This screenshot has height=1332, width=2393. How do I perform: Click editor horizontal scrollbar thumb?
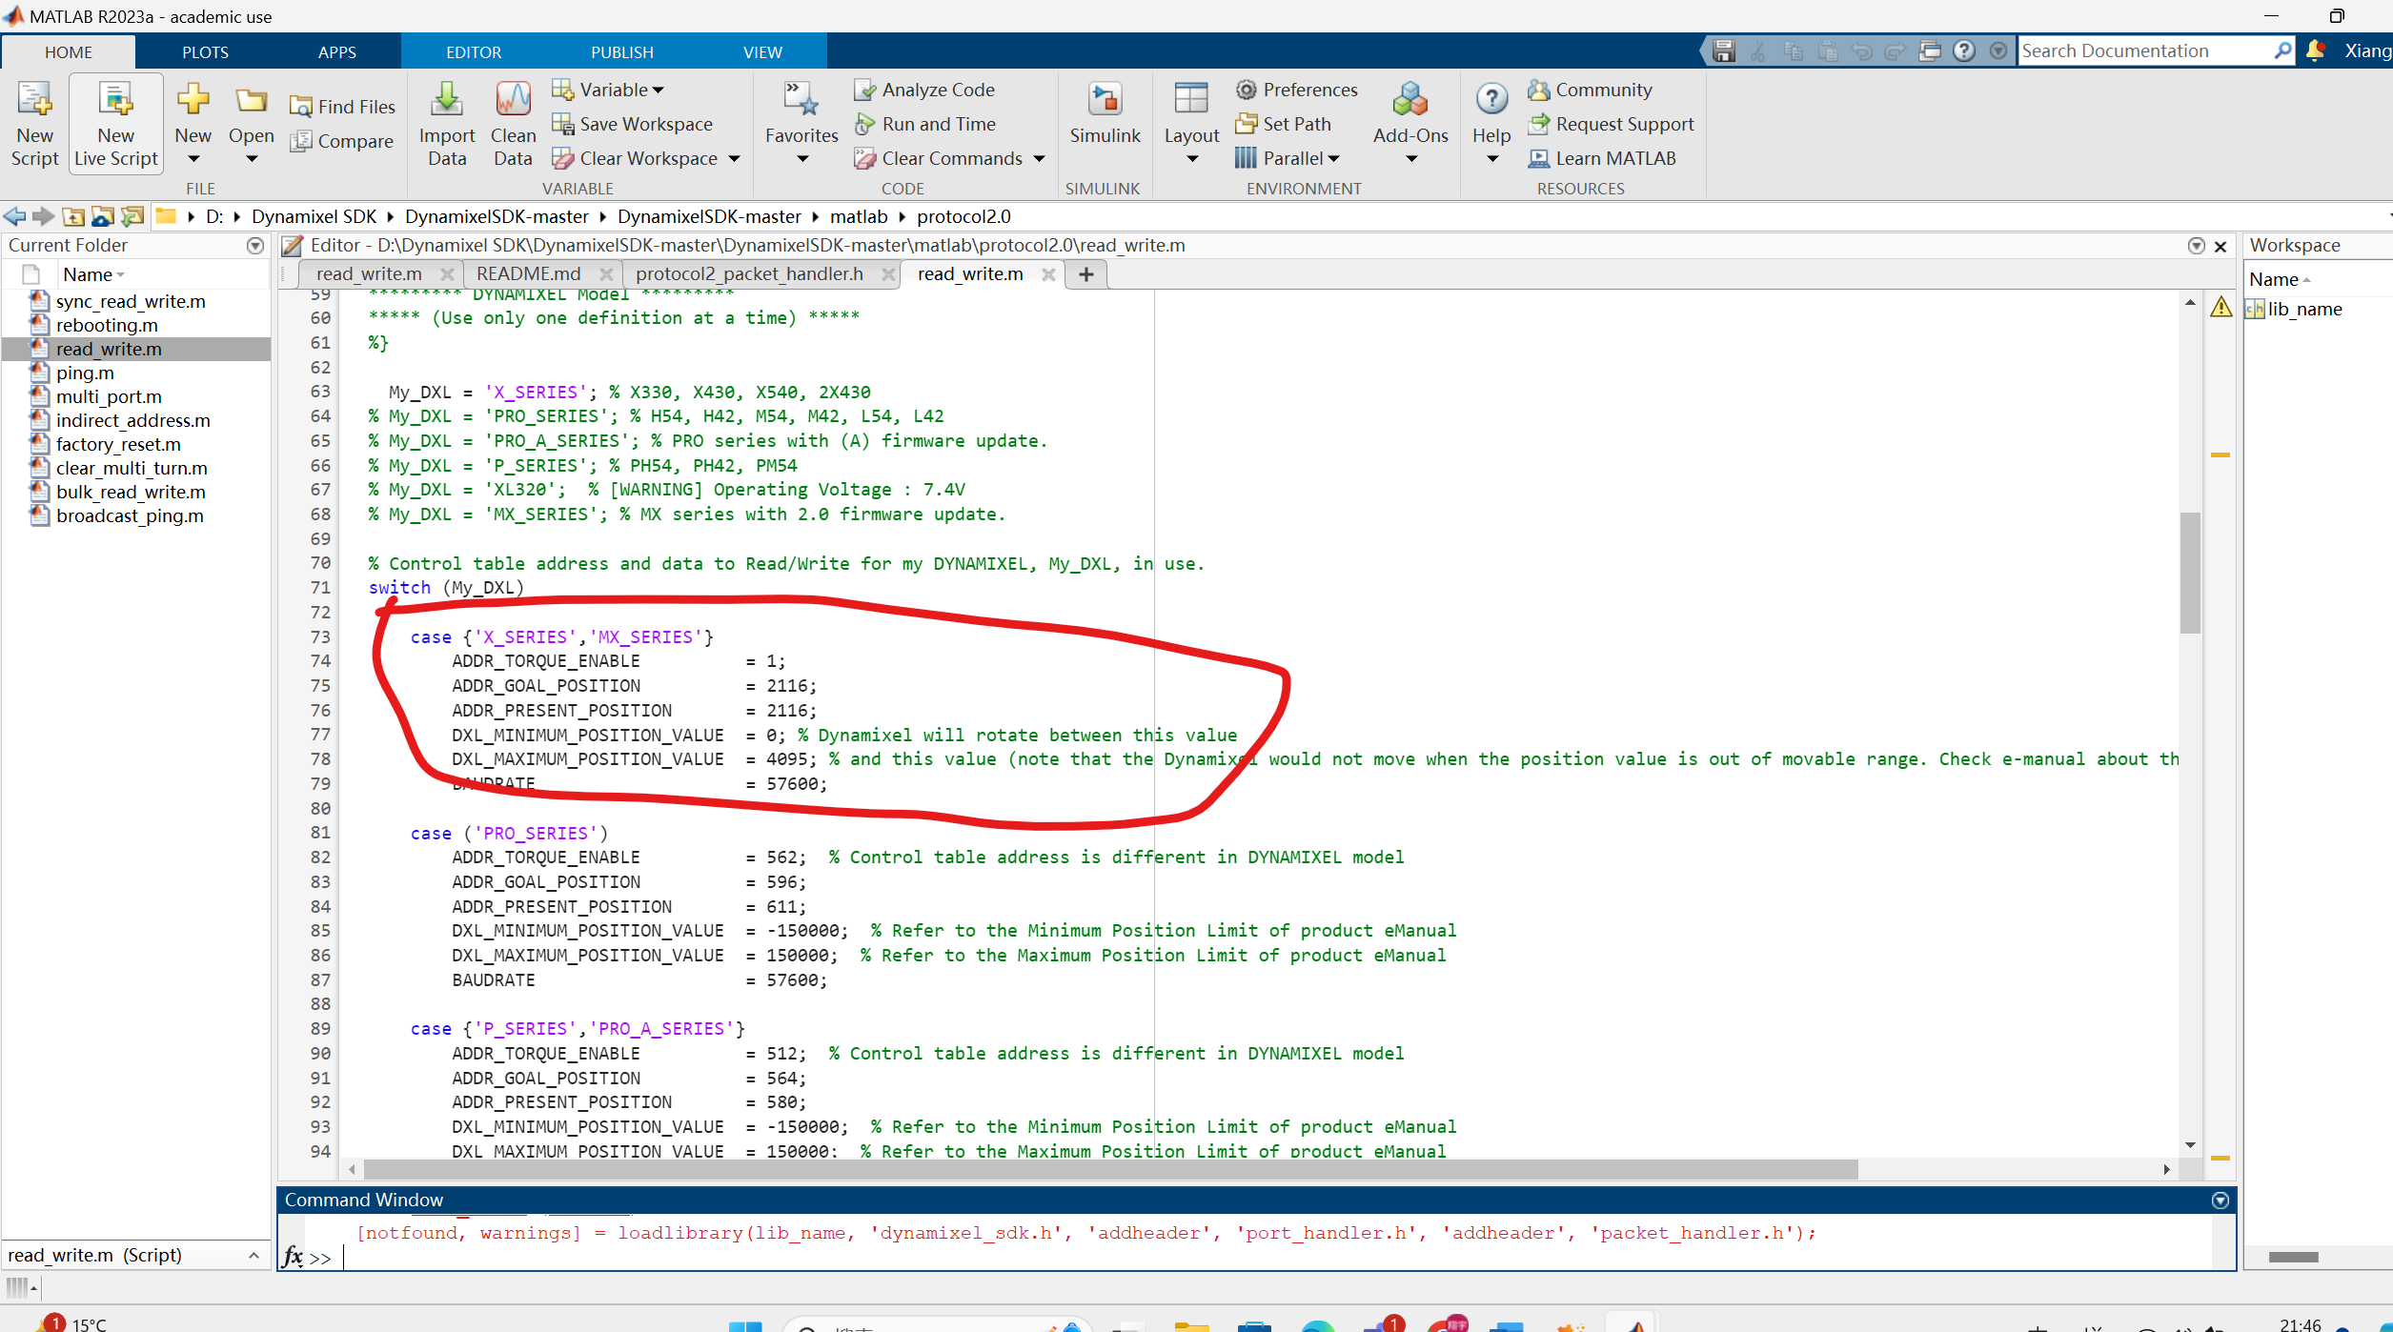coord(1110,1169)
